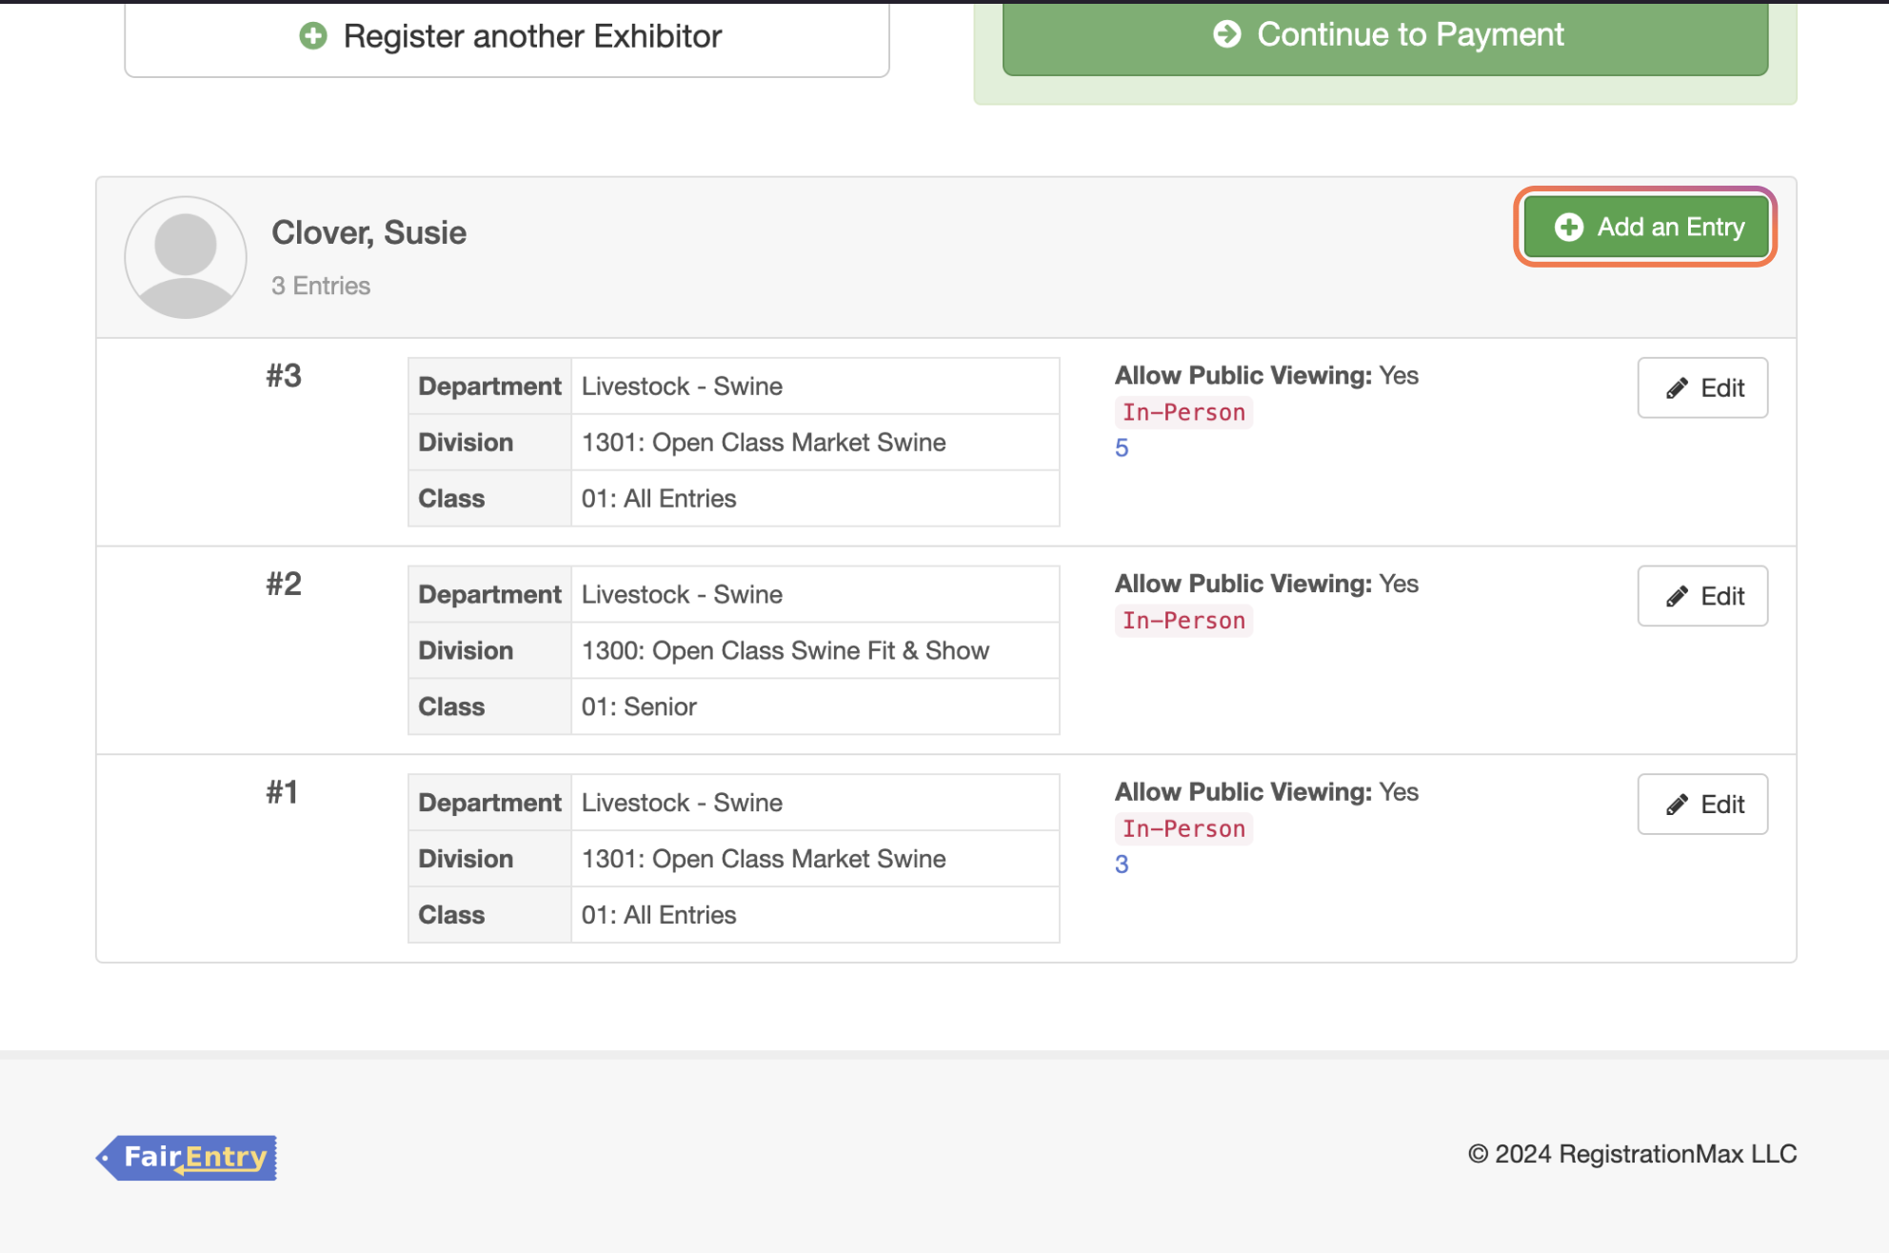The image size is (1889, 1253).
Task: Click 01: Senior class cell
Action: tap(815, 706)
